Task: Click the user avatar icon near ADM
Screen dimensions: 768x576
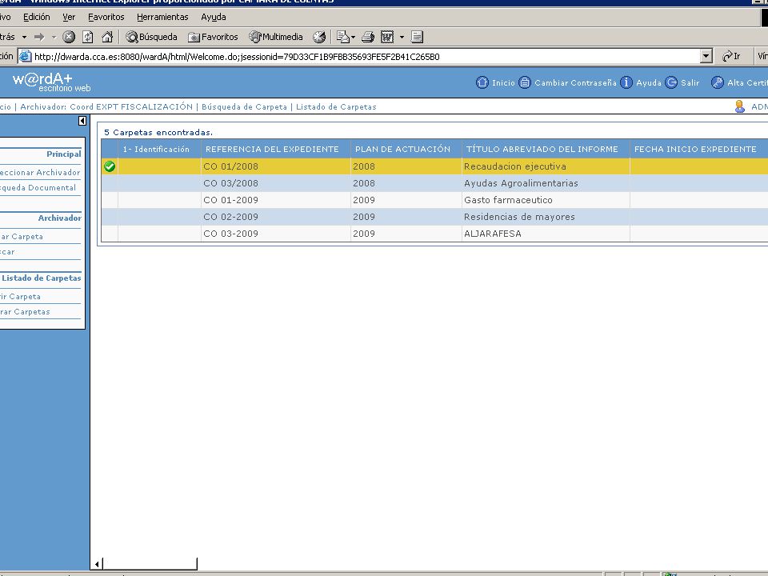Action: (x=739, y=106)
